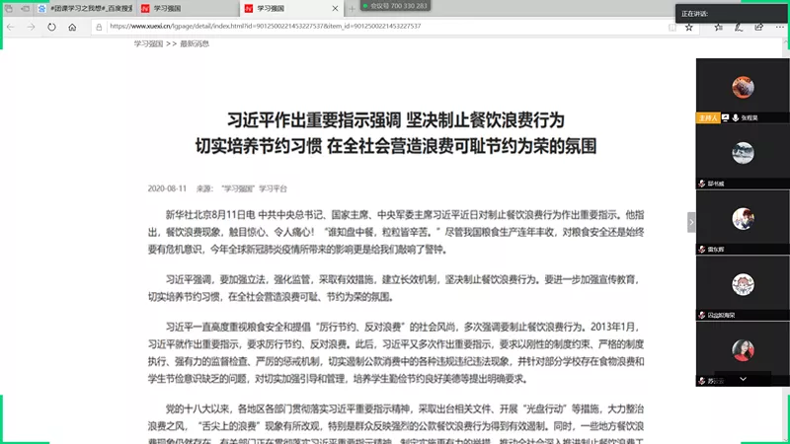Click 最新消息 breadcrumb link
Viewport: 790px width, 444px height.
click(195, 44)
